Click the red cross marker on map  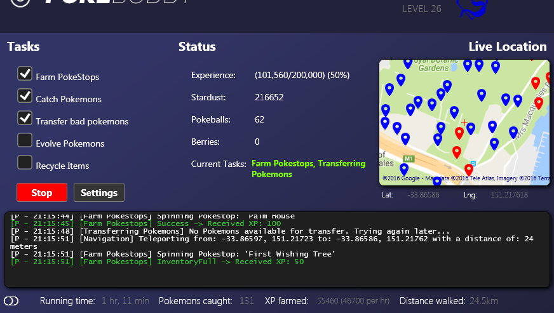click(x=464, y=123)
